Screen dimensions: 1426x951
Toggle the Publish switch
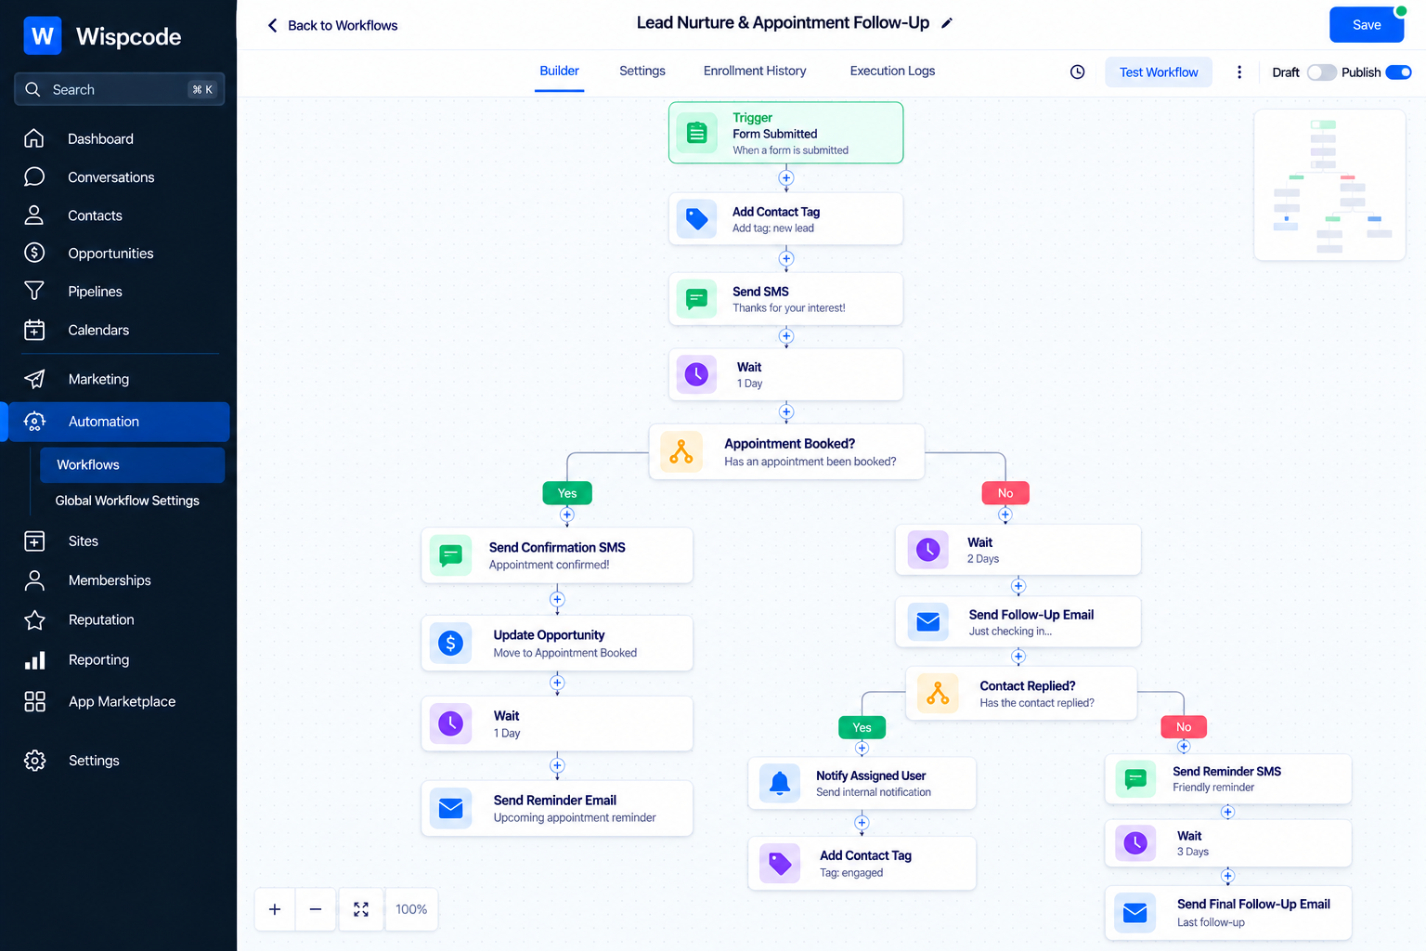click(x=1398, y=72)
